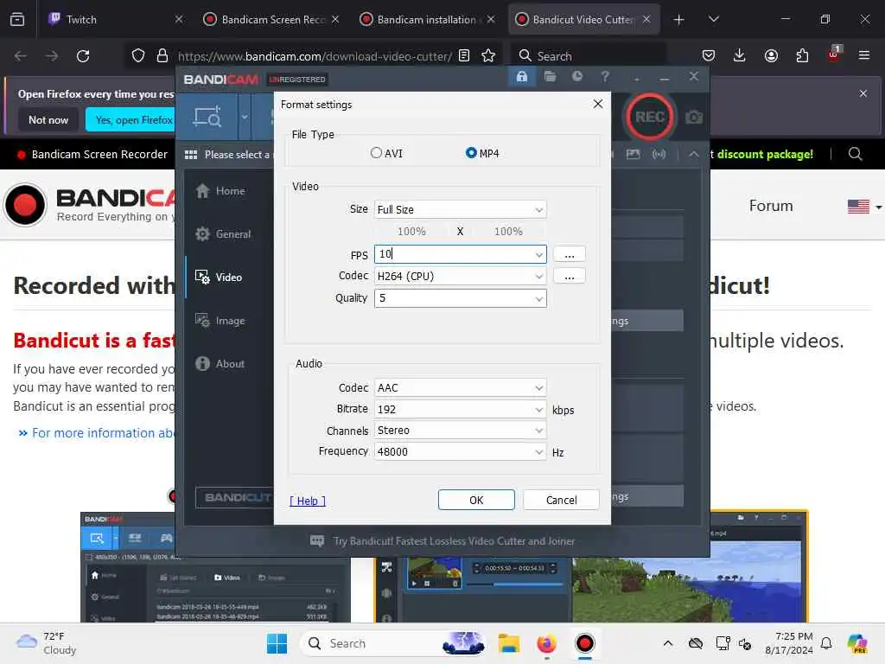Bookmark this page with star icon
885x664 pixels.
pyautogui.click(x=488, y=56)
